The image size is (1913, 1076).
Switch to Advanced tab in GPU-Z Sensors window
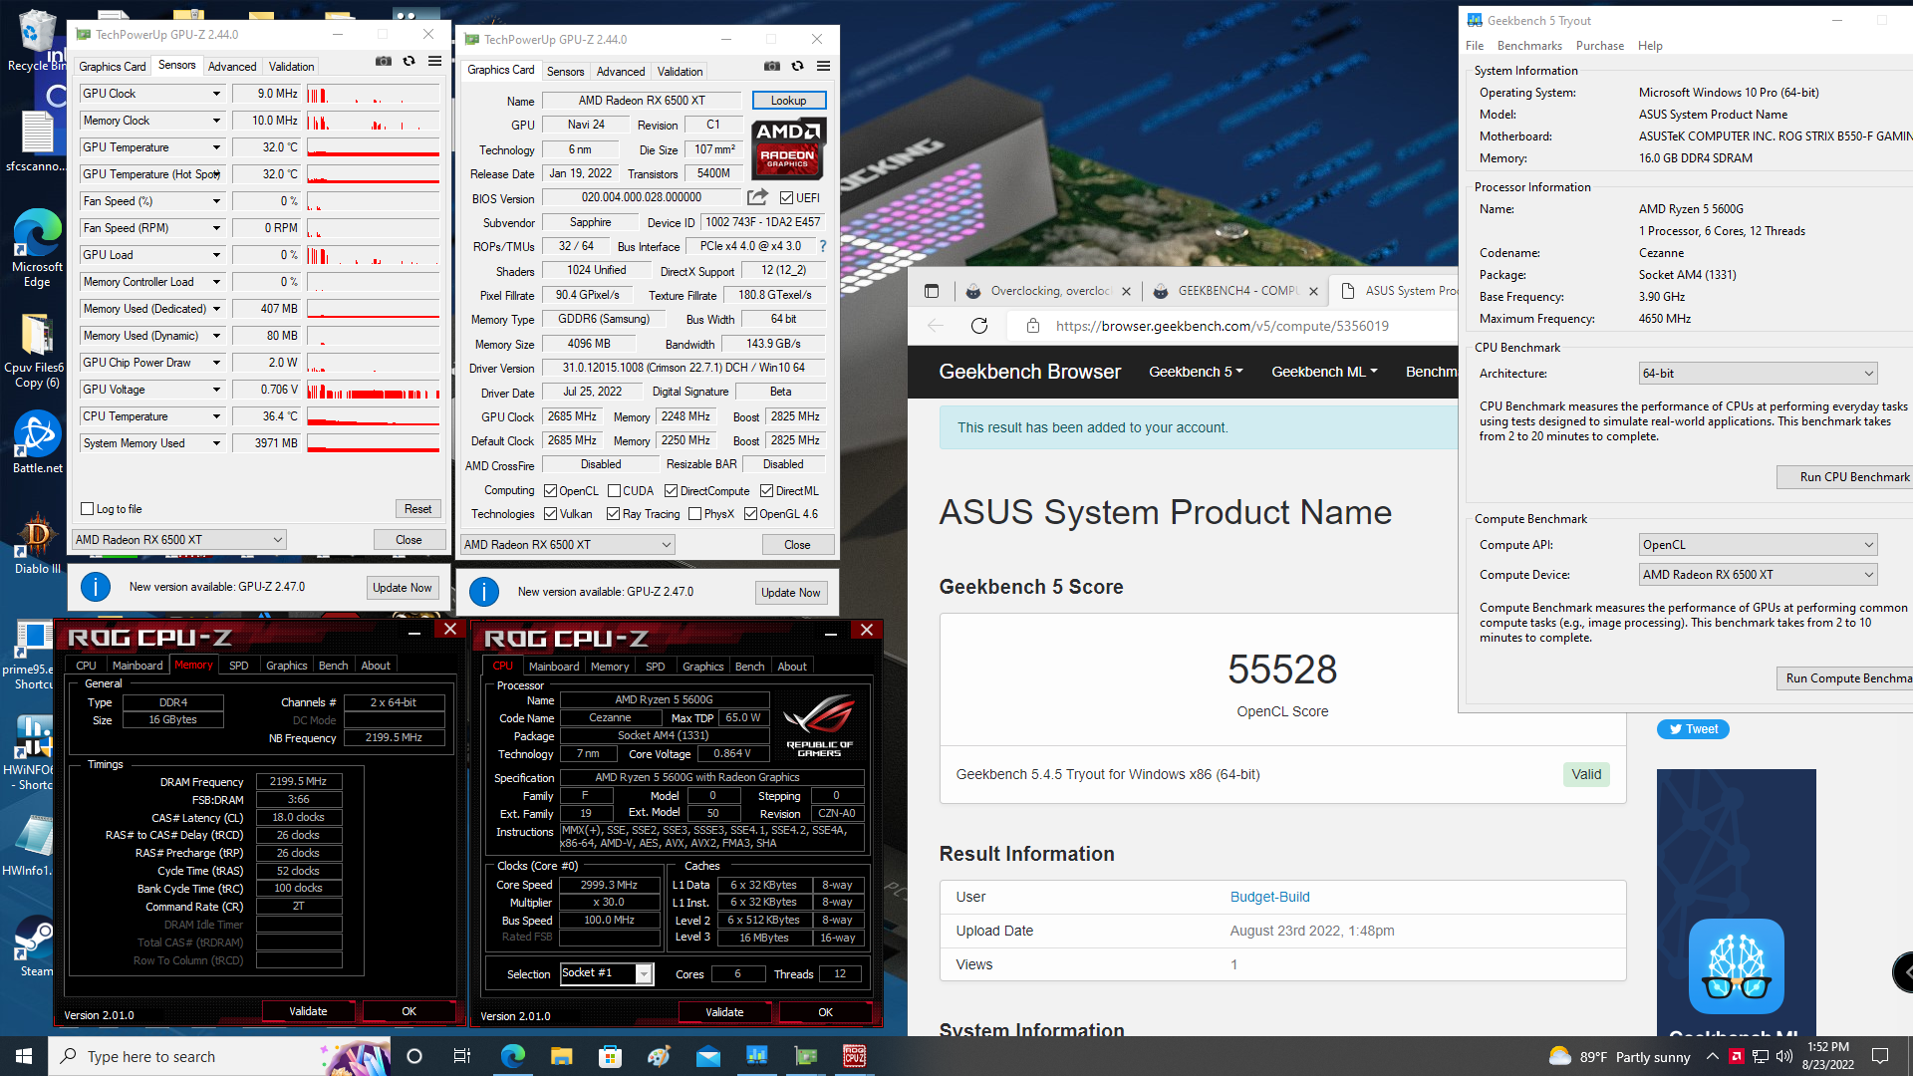232,67
